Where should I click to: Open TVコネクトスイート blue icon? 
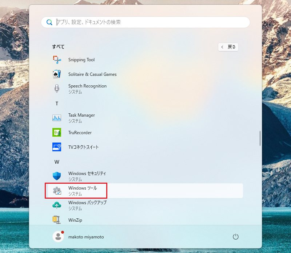56,147
